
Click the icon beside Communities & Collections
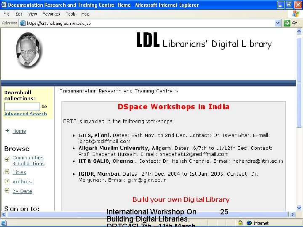point(7,159)
